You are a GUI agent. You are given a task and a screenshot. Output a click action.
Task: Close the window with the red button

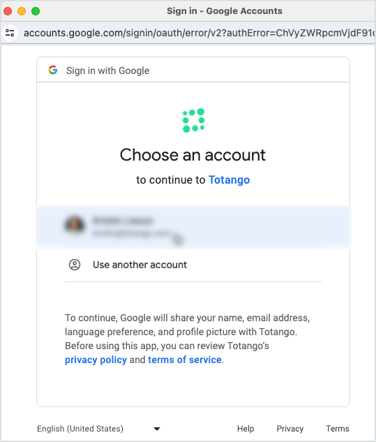pos(8,11)
